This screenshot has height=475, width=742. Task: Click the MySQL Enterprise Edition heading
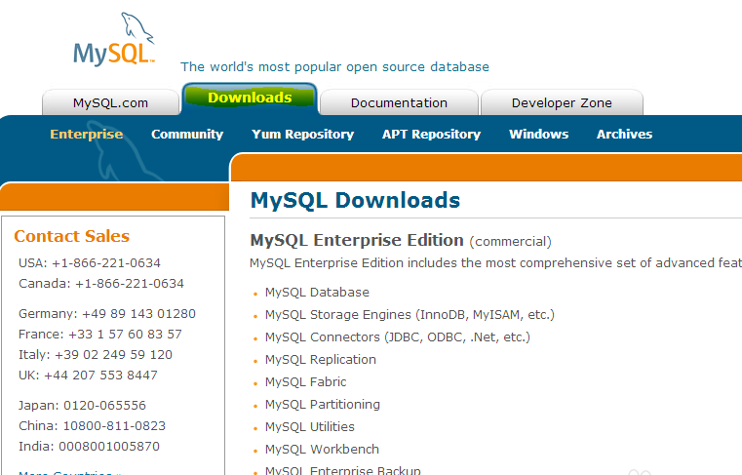click(357, 240)
